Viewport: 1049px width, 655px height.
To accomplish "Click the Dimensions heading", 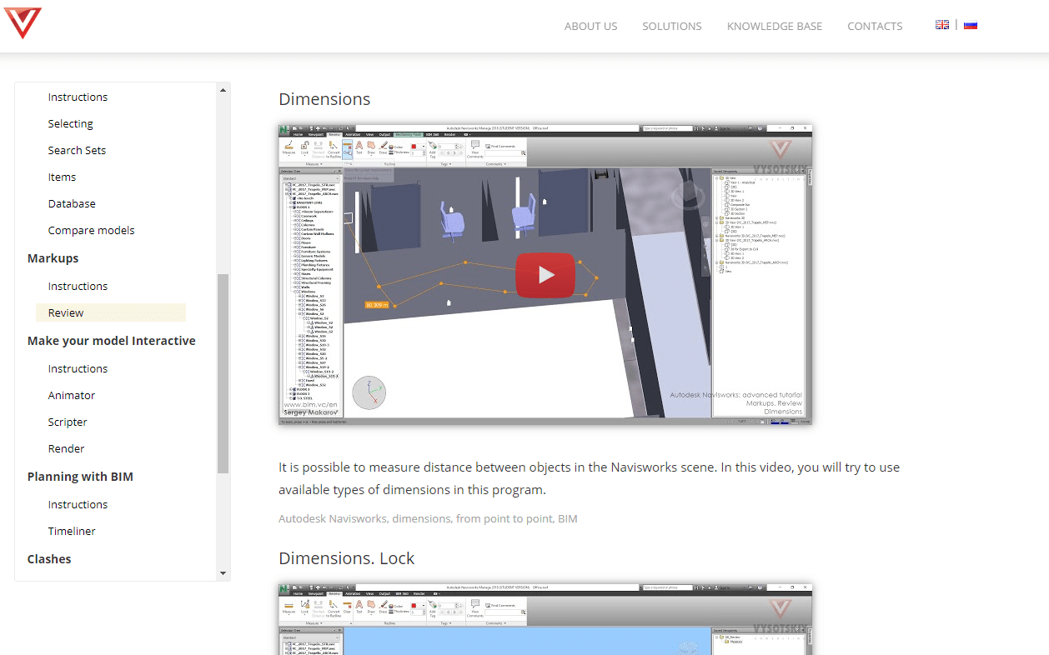I will click(324, 99).
